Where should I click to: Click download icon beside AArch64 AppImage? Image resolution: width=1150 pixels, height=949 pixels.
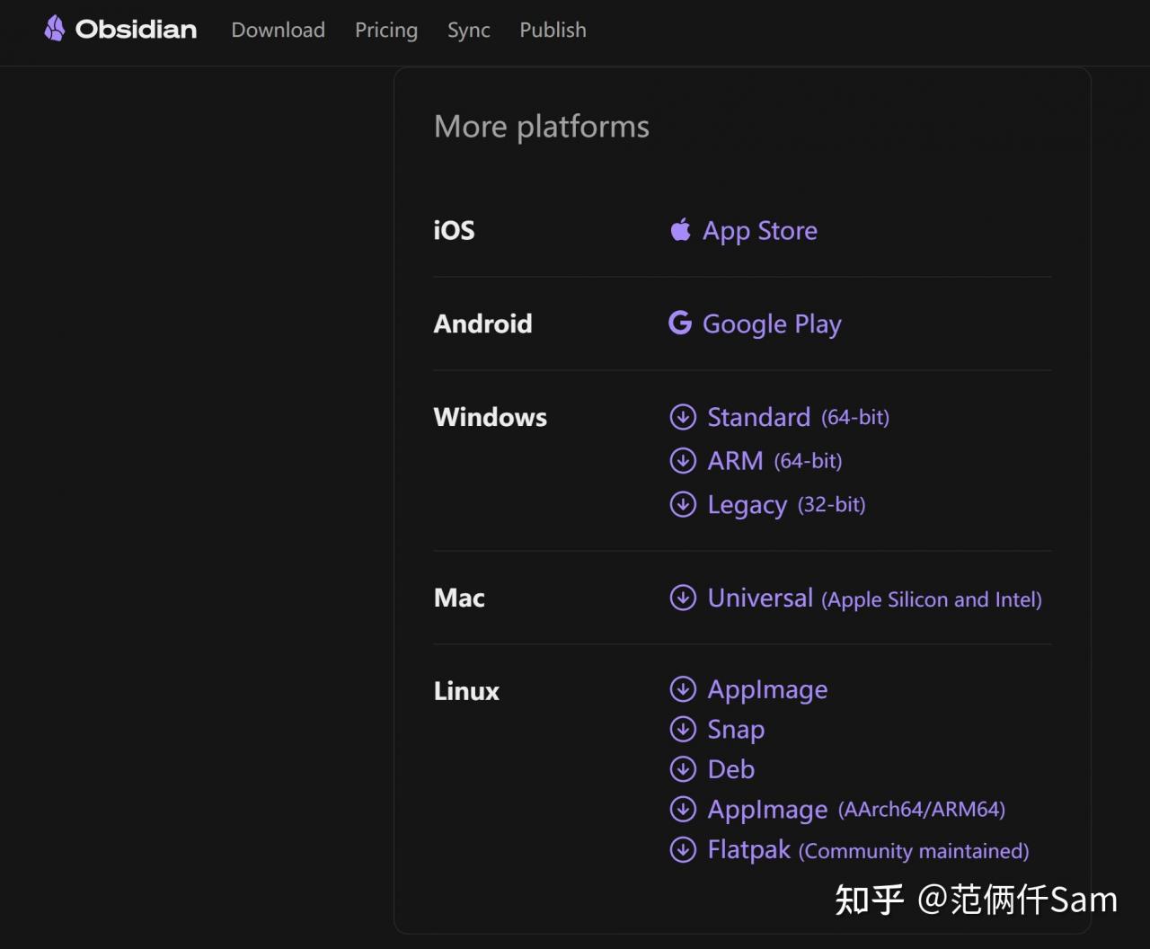coord(683,809)
